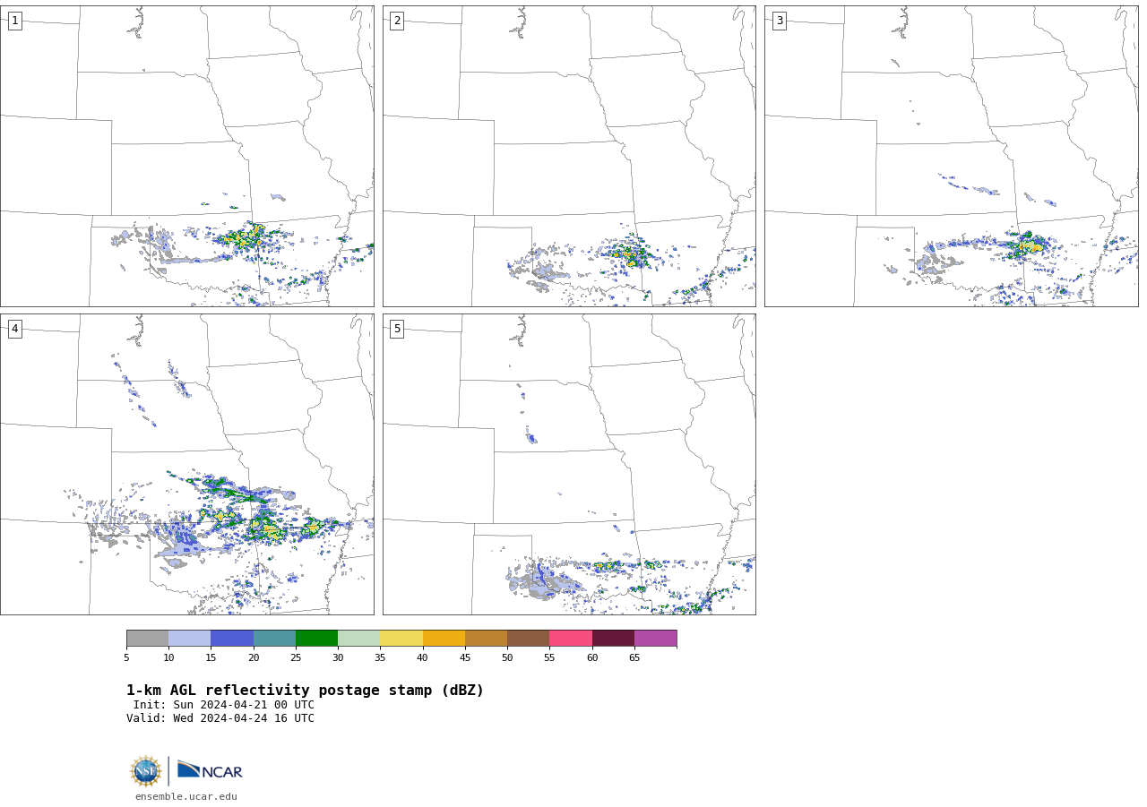Click the Valid: Wed 2024-04-24 16 UTC line
This screenshot has height=807, width=1147.
pos(220,718)
